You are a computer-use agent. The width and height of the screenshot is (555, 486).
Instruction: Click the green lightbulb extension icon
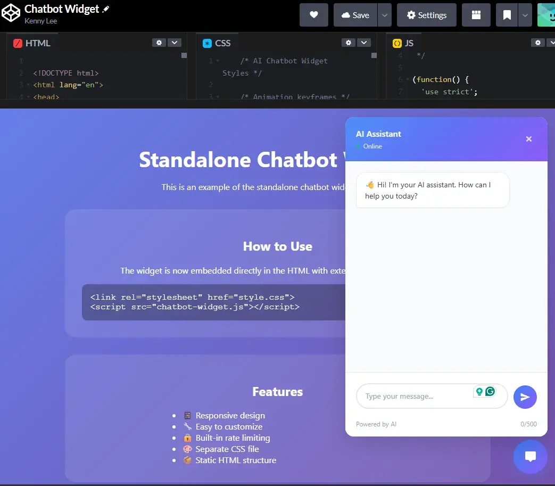click(x=479, y=391)
